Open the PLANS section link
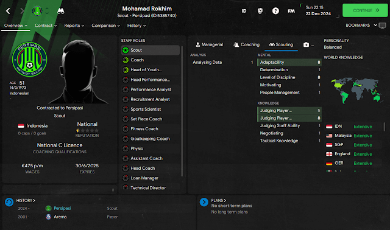Screen dimensions: 390x230 click(218, 200)
